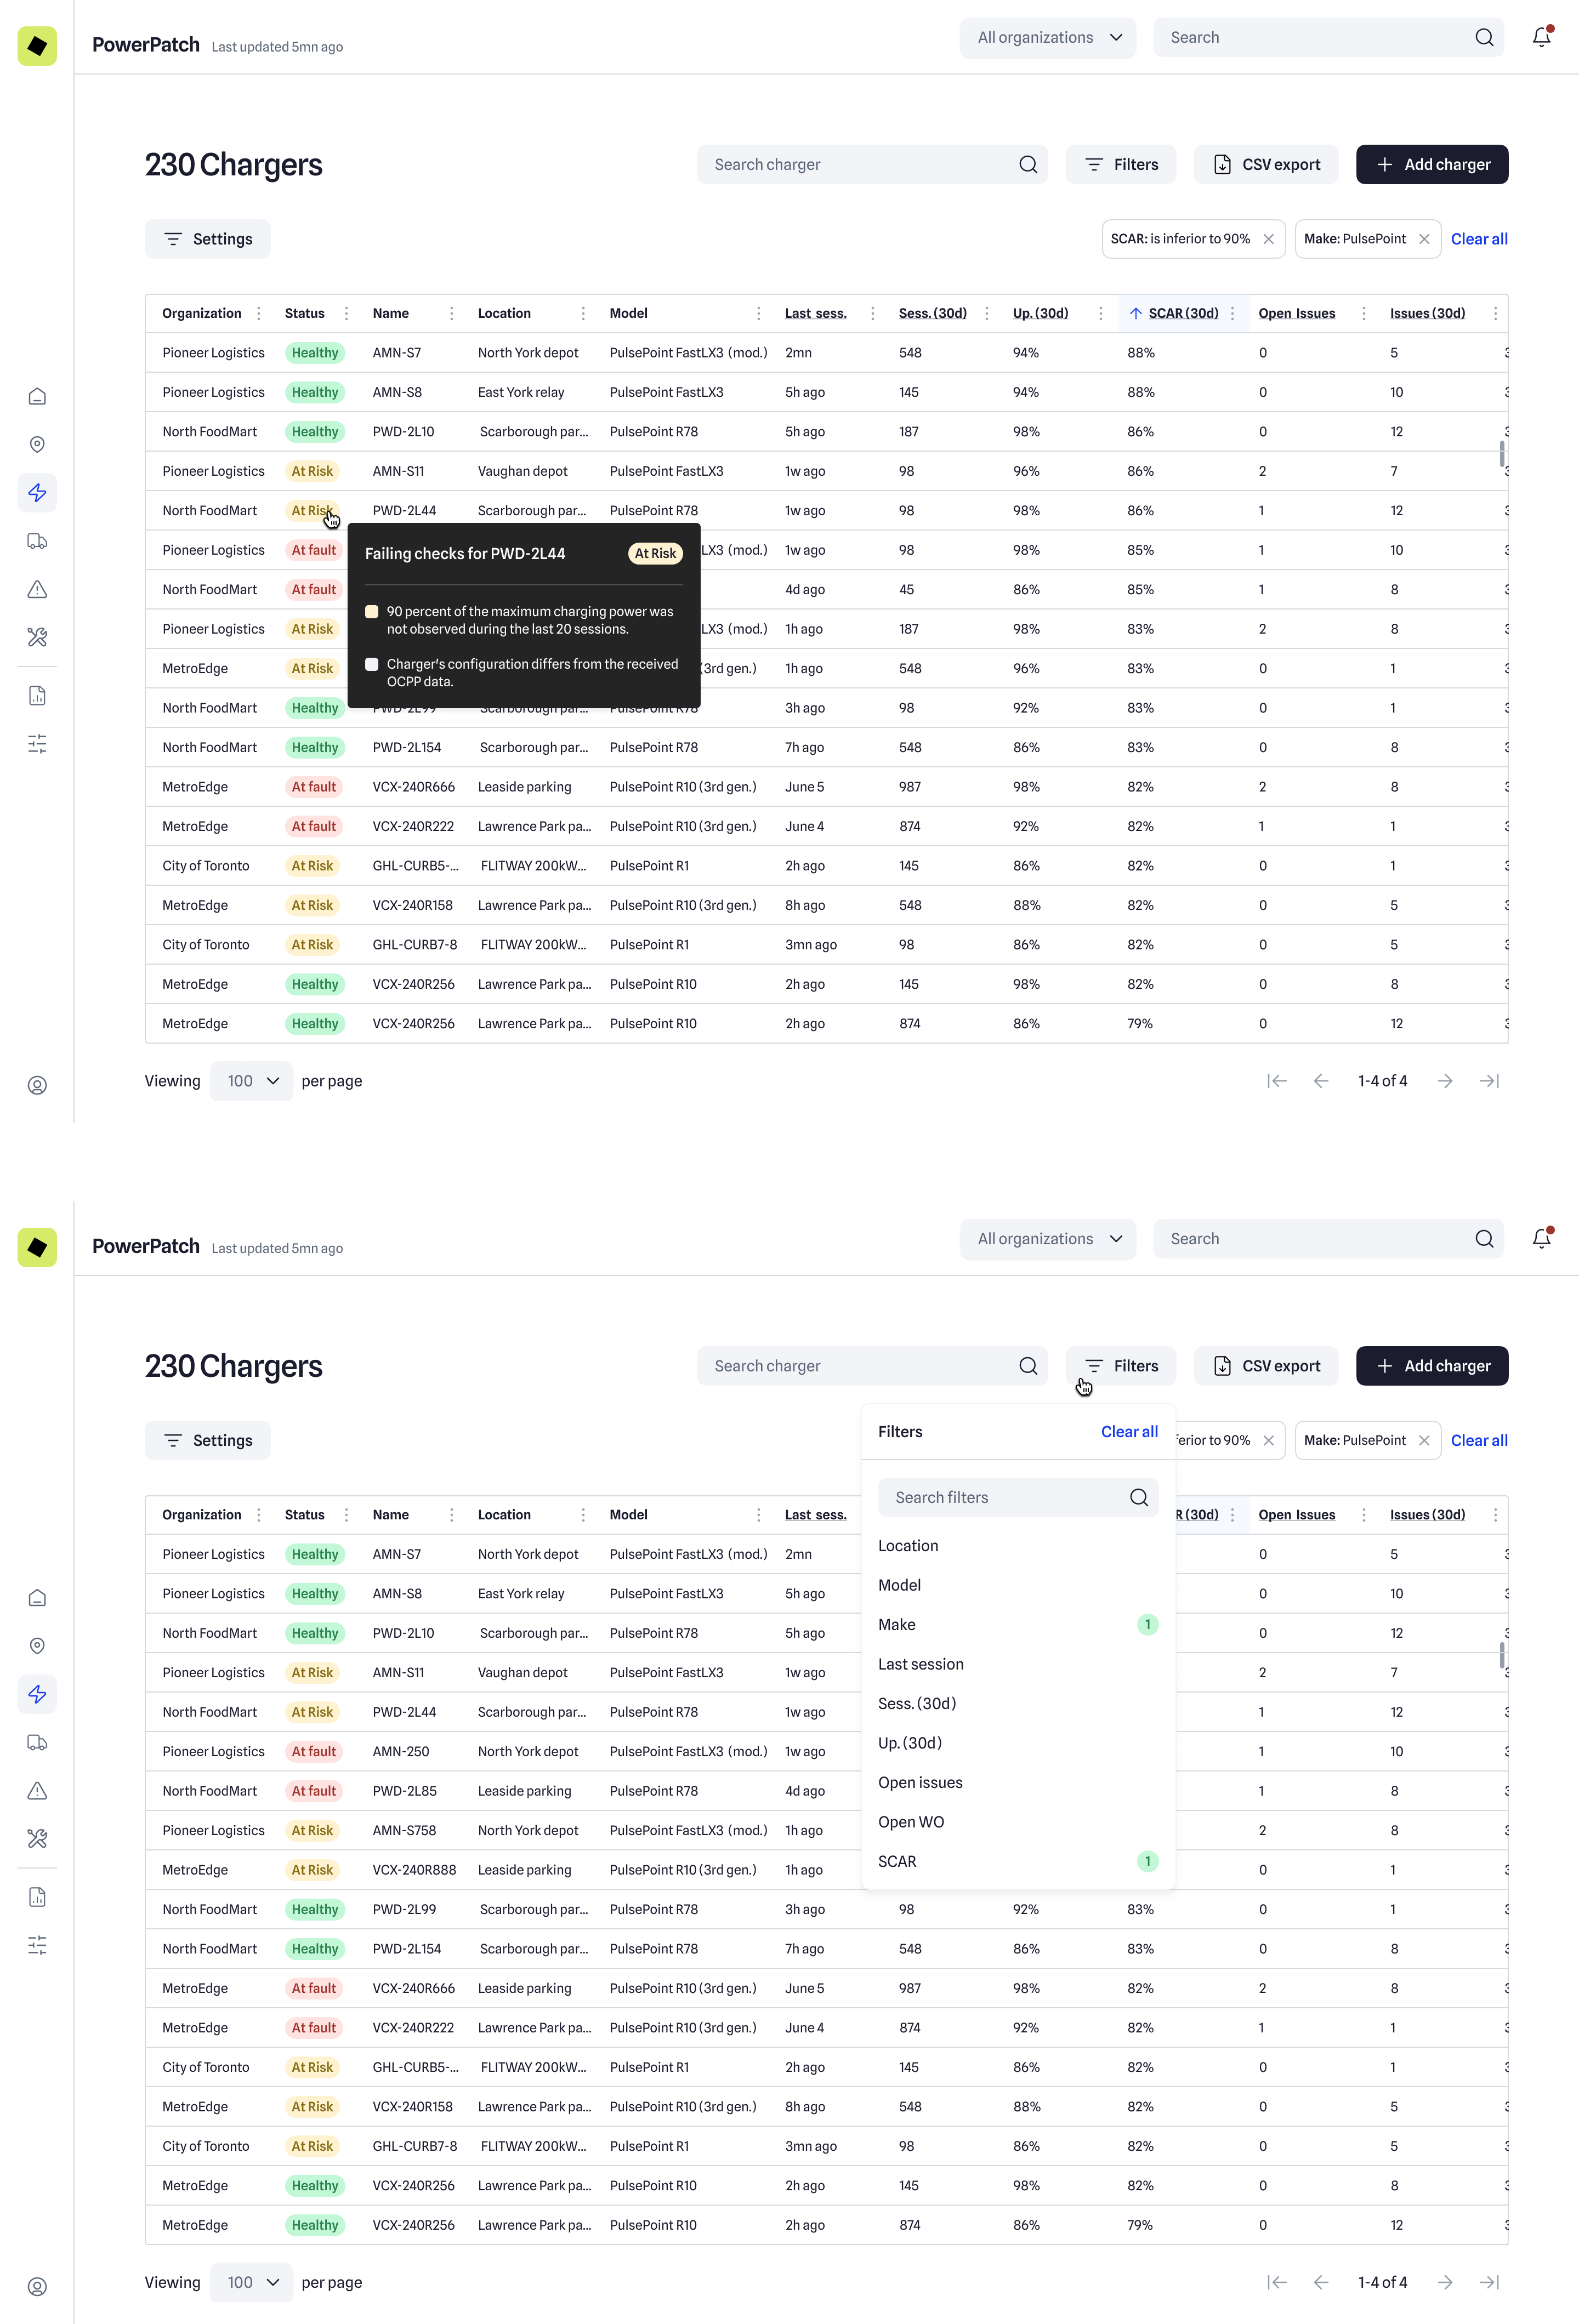1579x2324 pixels.
Task: Select Last session filter in Filters panel
Action: click(1018, 1664)
